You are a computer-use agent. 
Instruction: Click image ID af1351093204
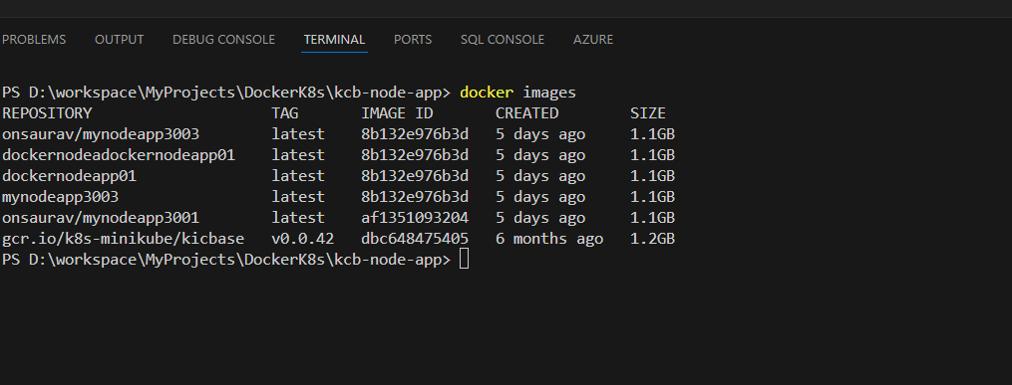click(415, 218)
